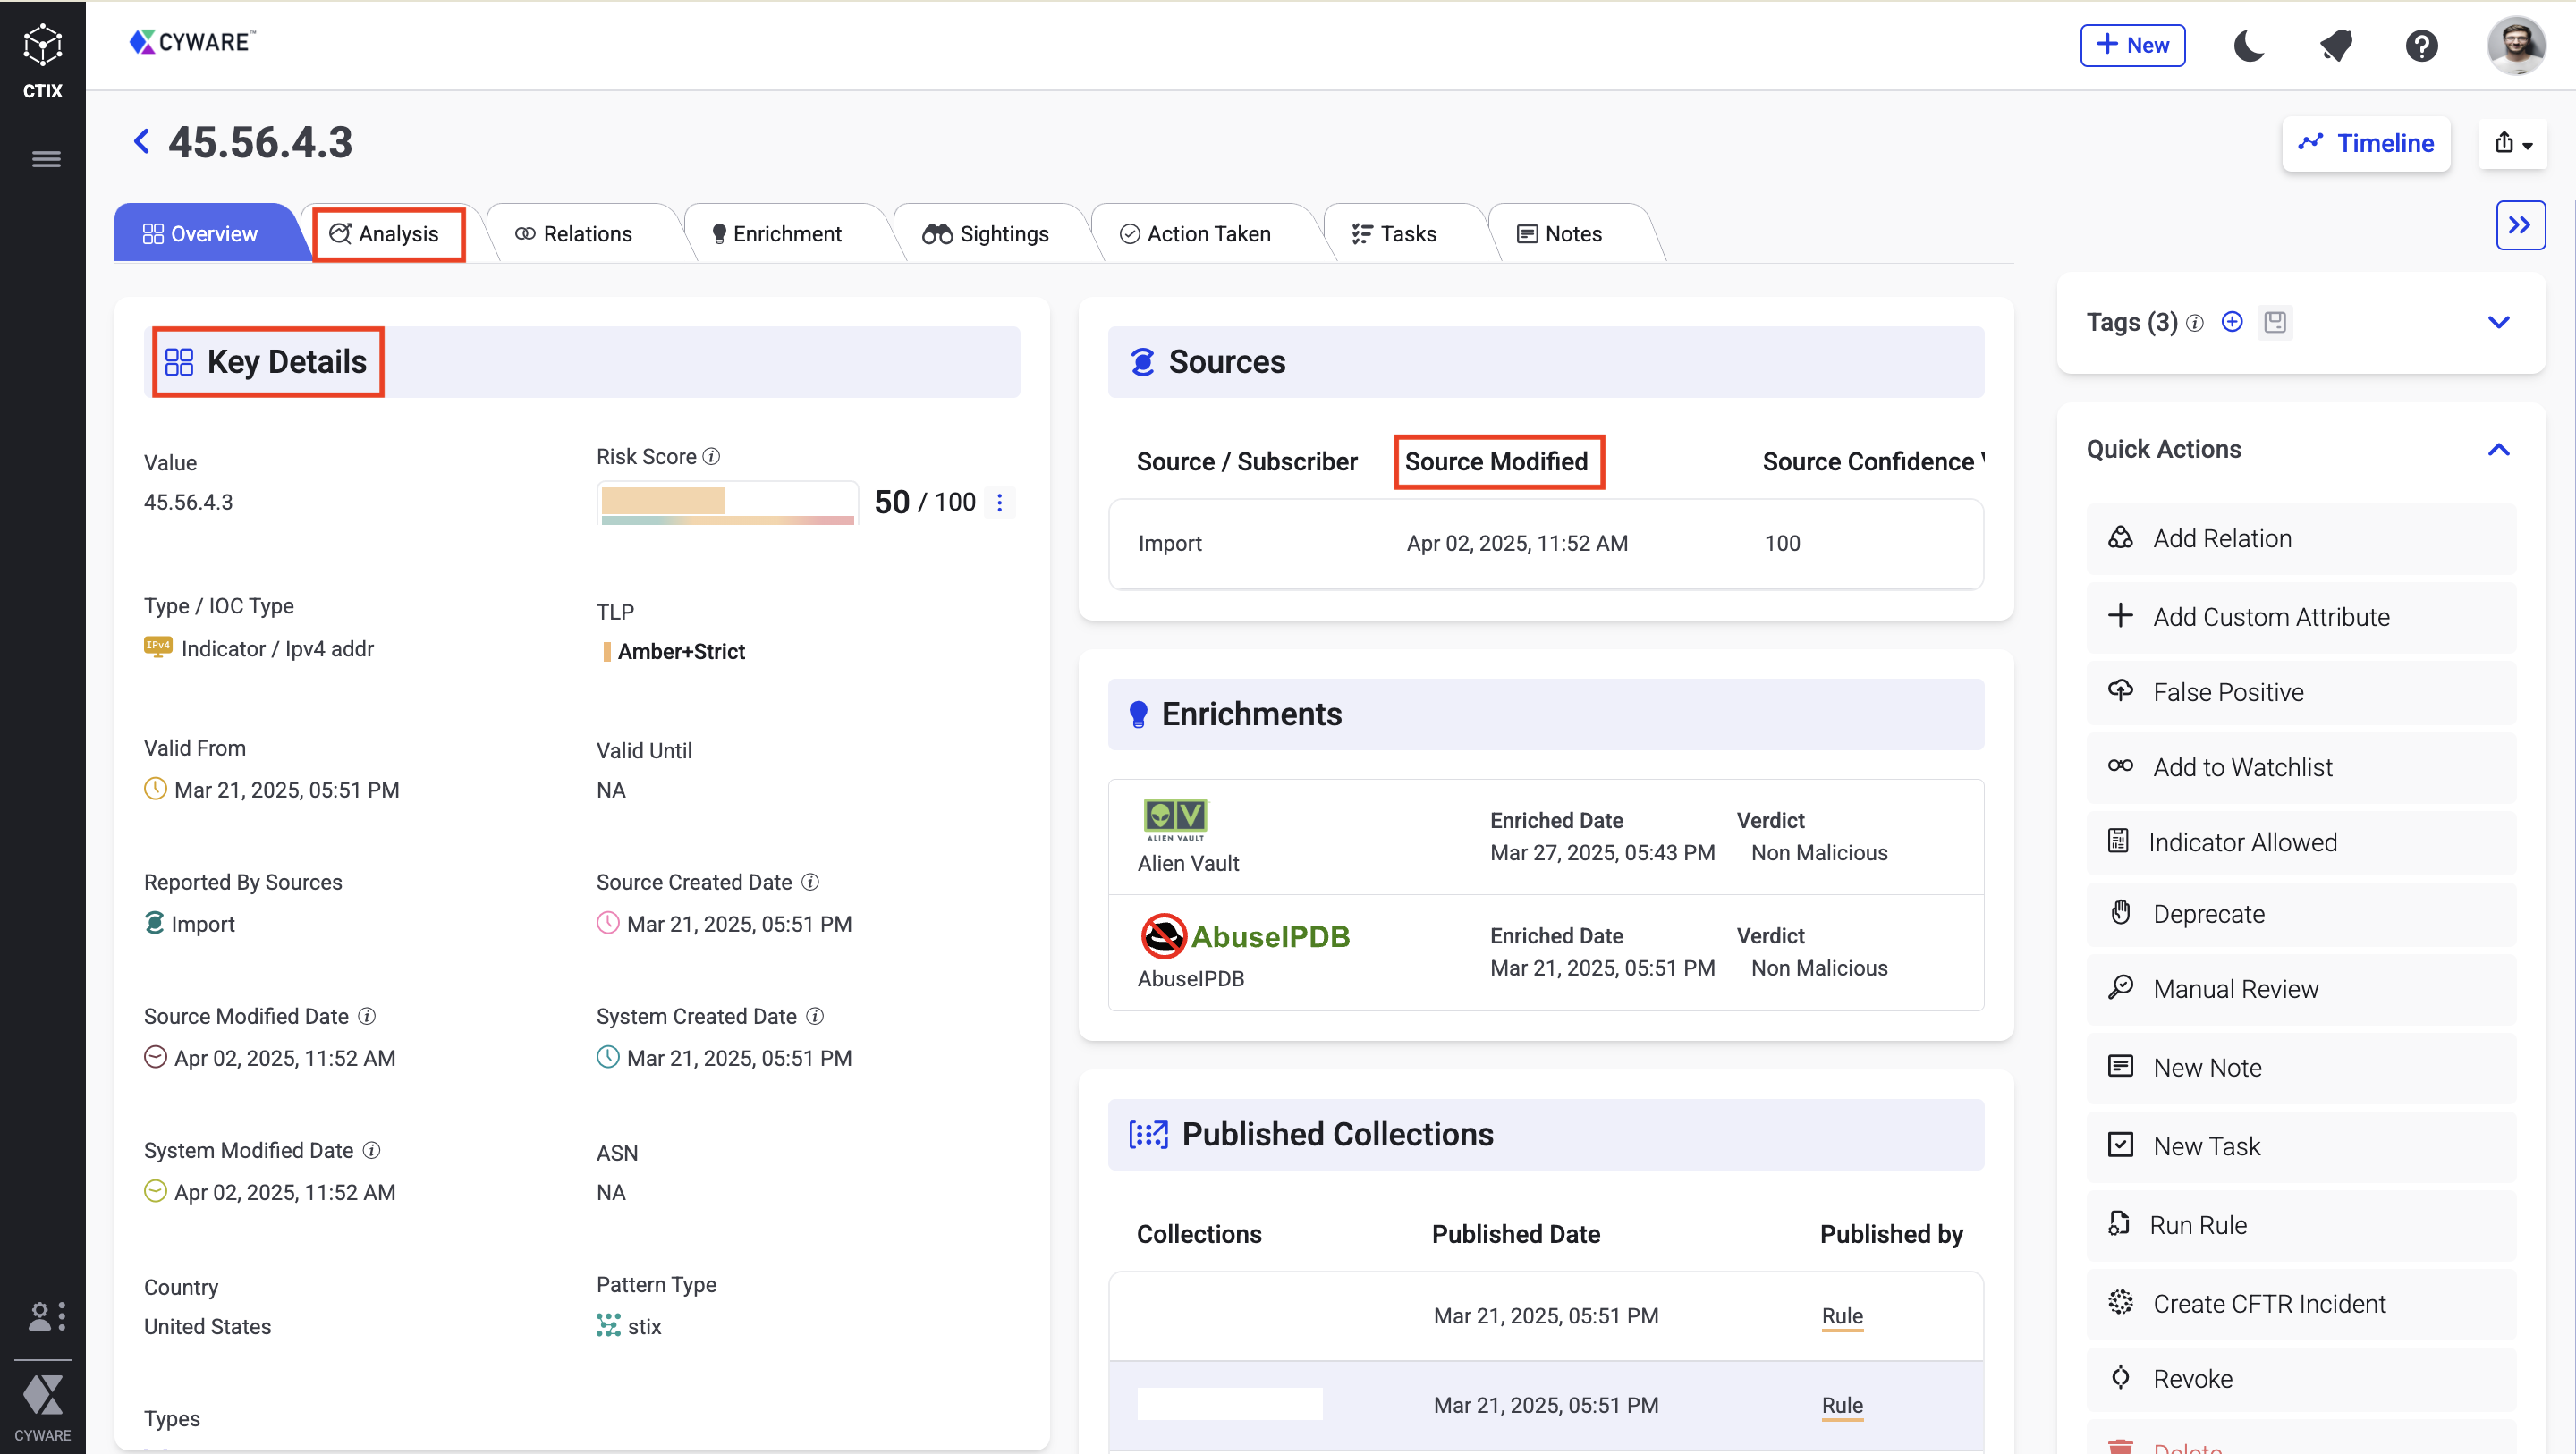
Task: Select Add to Watchlist quick action
Action: pyautogui.click(x=2241, y=767)
